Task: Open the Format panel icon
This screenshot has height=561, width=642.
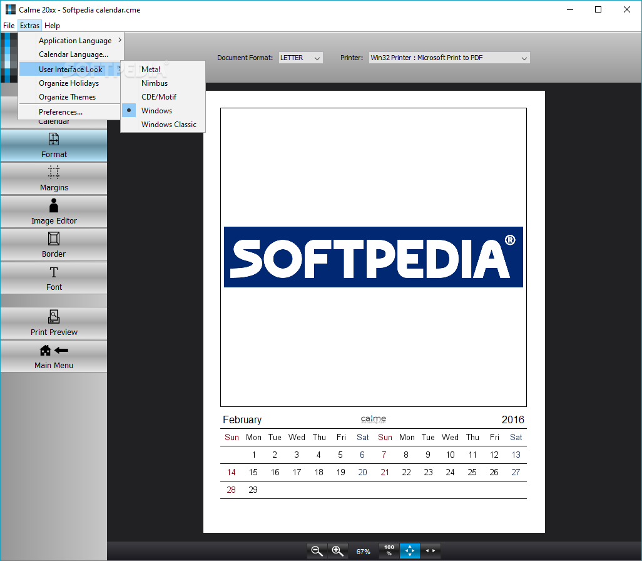Action: point(54,140)
